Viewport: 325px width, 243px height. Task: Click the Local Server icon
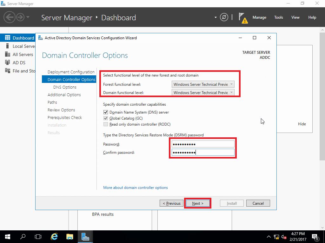(8, 46)
